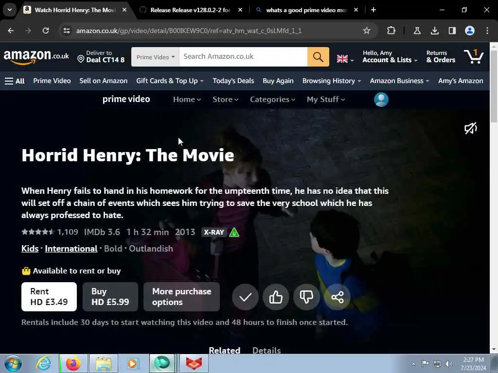This screenshot has height=373, width=498.
Task: Open Windows Explorer folder in taskbar
Action: click(x=104, y=363)
